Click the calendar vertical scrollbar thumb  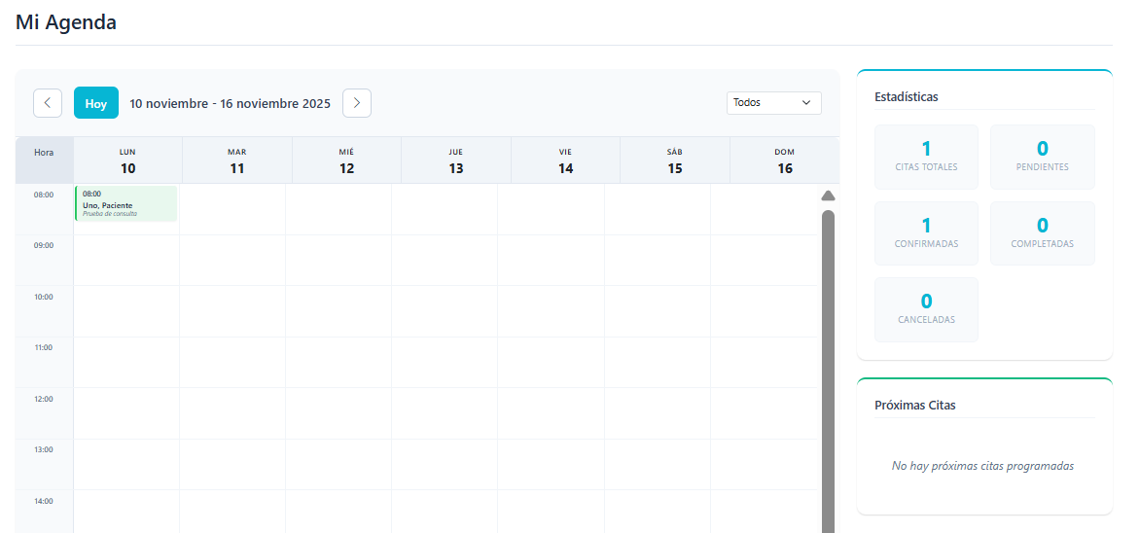tap(828, 370)
